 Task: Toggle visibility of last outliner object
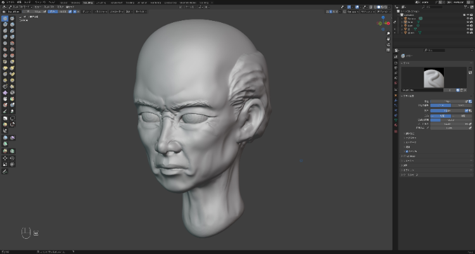[x=469, y=33]
